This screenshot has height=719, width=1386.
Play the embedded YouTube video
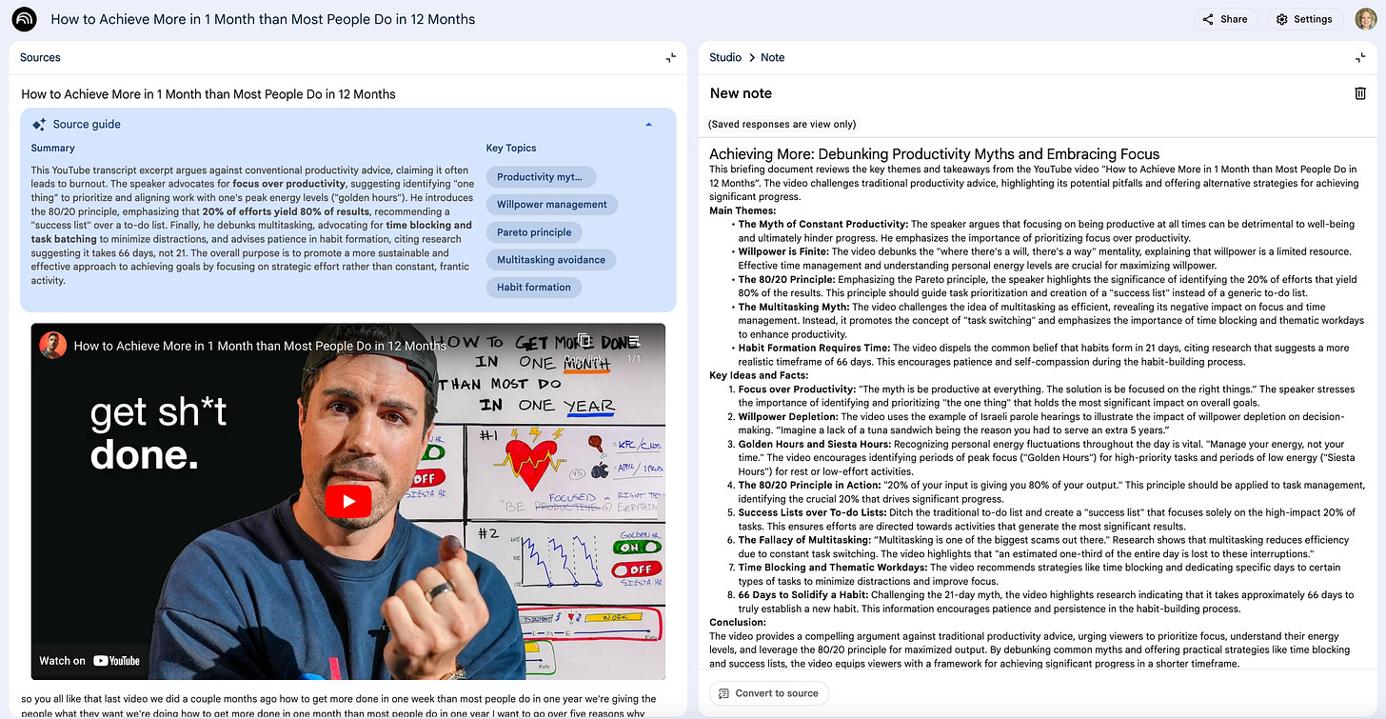click(x=348, y=501)
